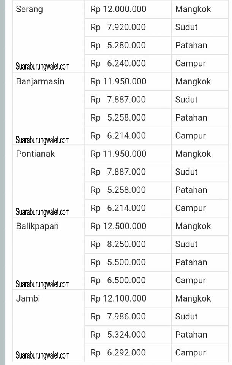Viewport: 232px width, 365px height.
Task: Click the Jambi city label
Action: [x=28, y=298]
